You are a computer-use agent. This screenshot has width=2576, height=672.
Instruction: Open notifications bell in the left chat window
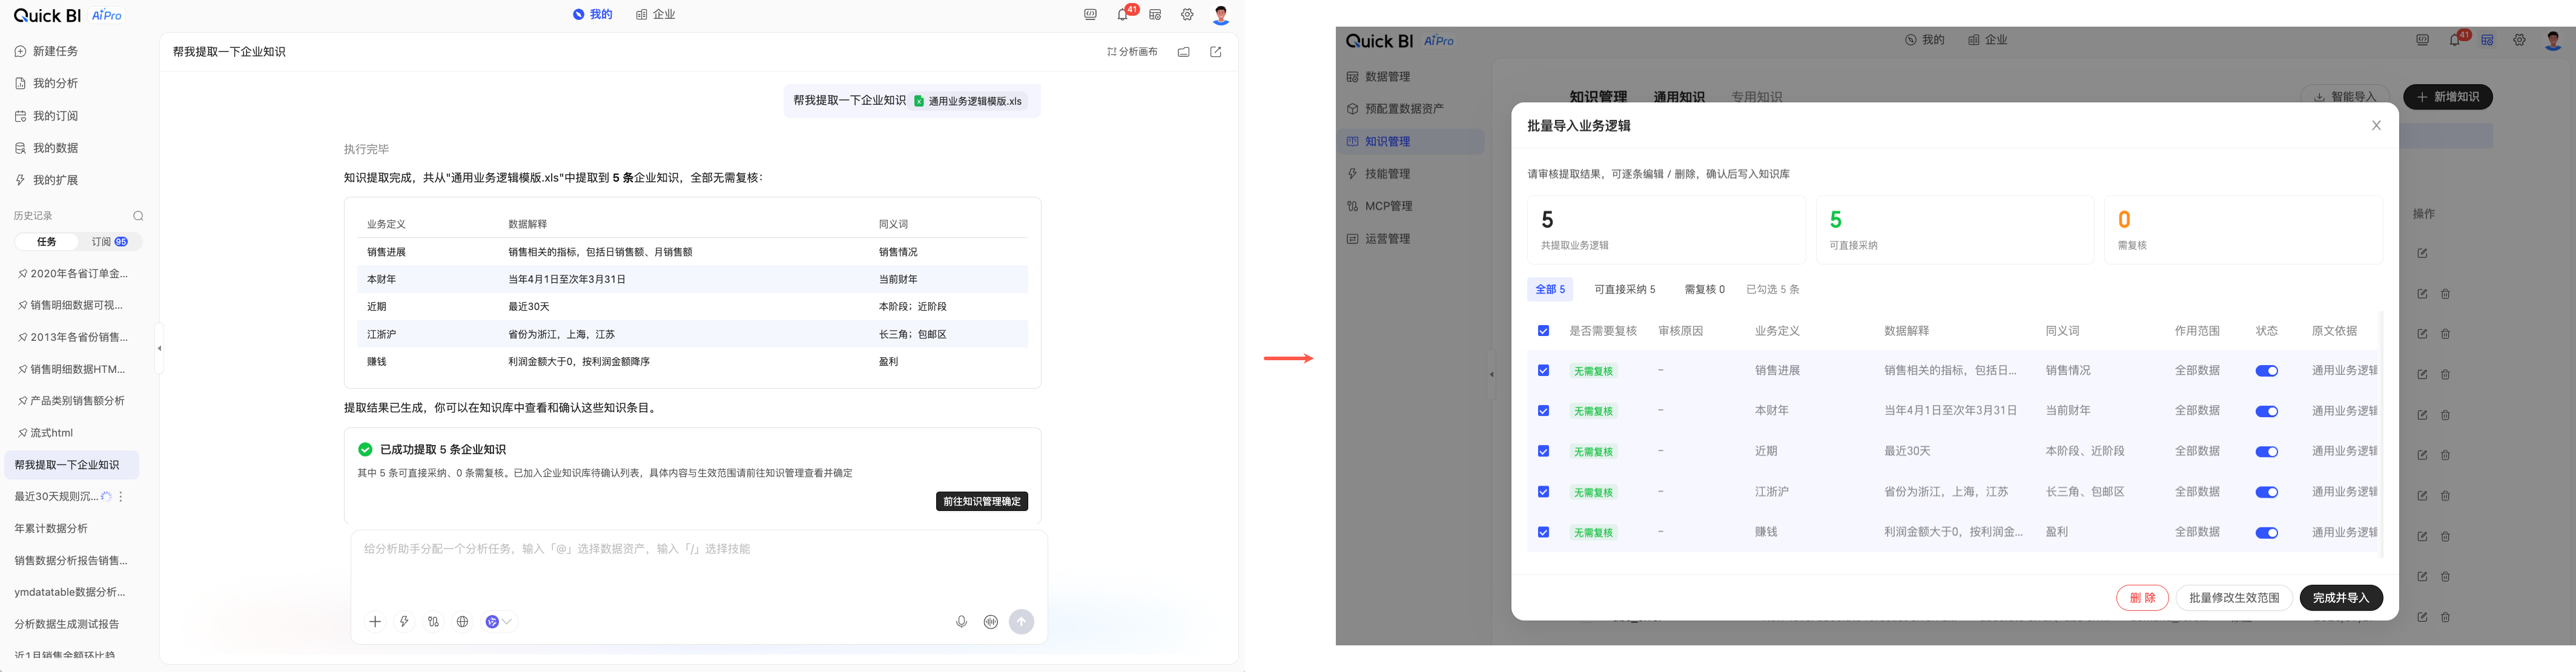coord(1123,15)
